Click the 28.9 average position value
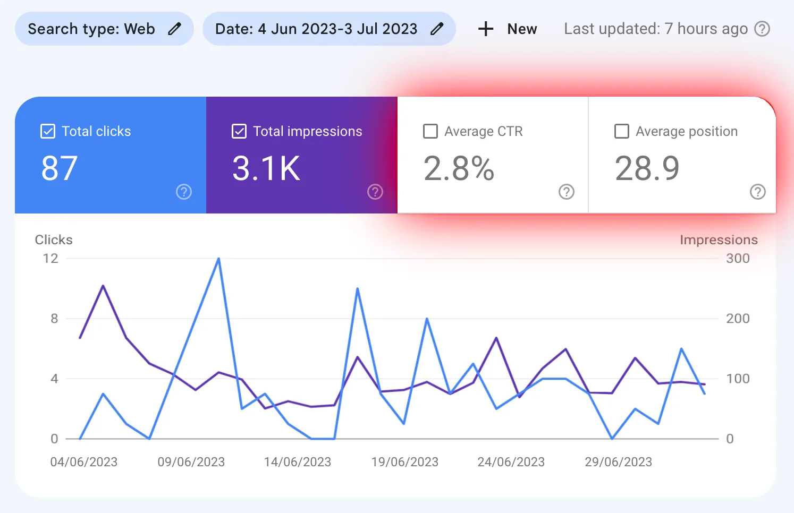 (x=647, y=168)
